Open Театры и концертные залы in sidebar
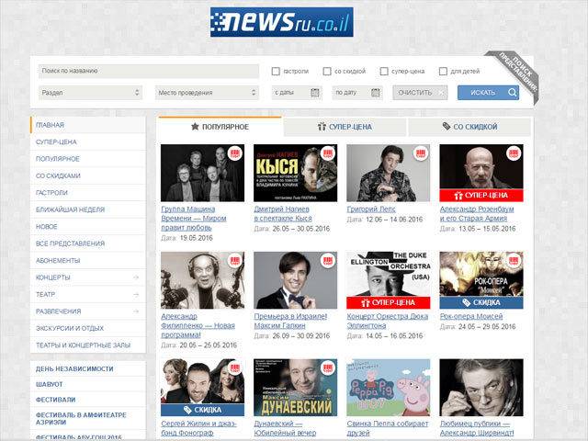The height and width of the screenshot is (441, 588). [x=88, y=345]
